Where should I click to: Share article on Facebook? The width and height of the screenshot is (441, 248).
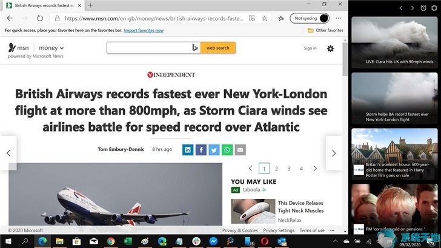(x=201, y=150)
